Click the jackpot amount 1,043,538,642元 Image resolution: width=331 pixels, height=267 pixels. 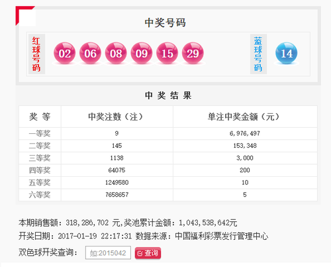[x=208, y=223]
